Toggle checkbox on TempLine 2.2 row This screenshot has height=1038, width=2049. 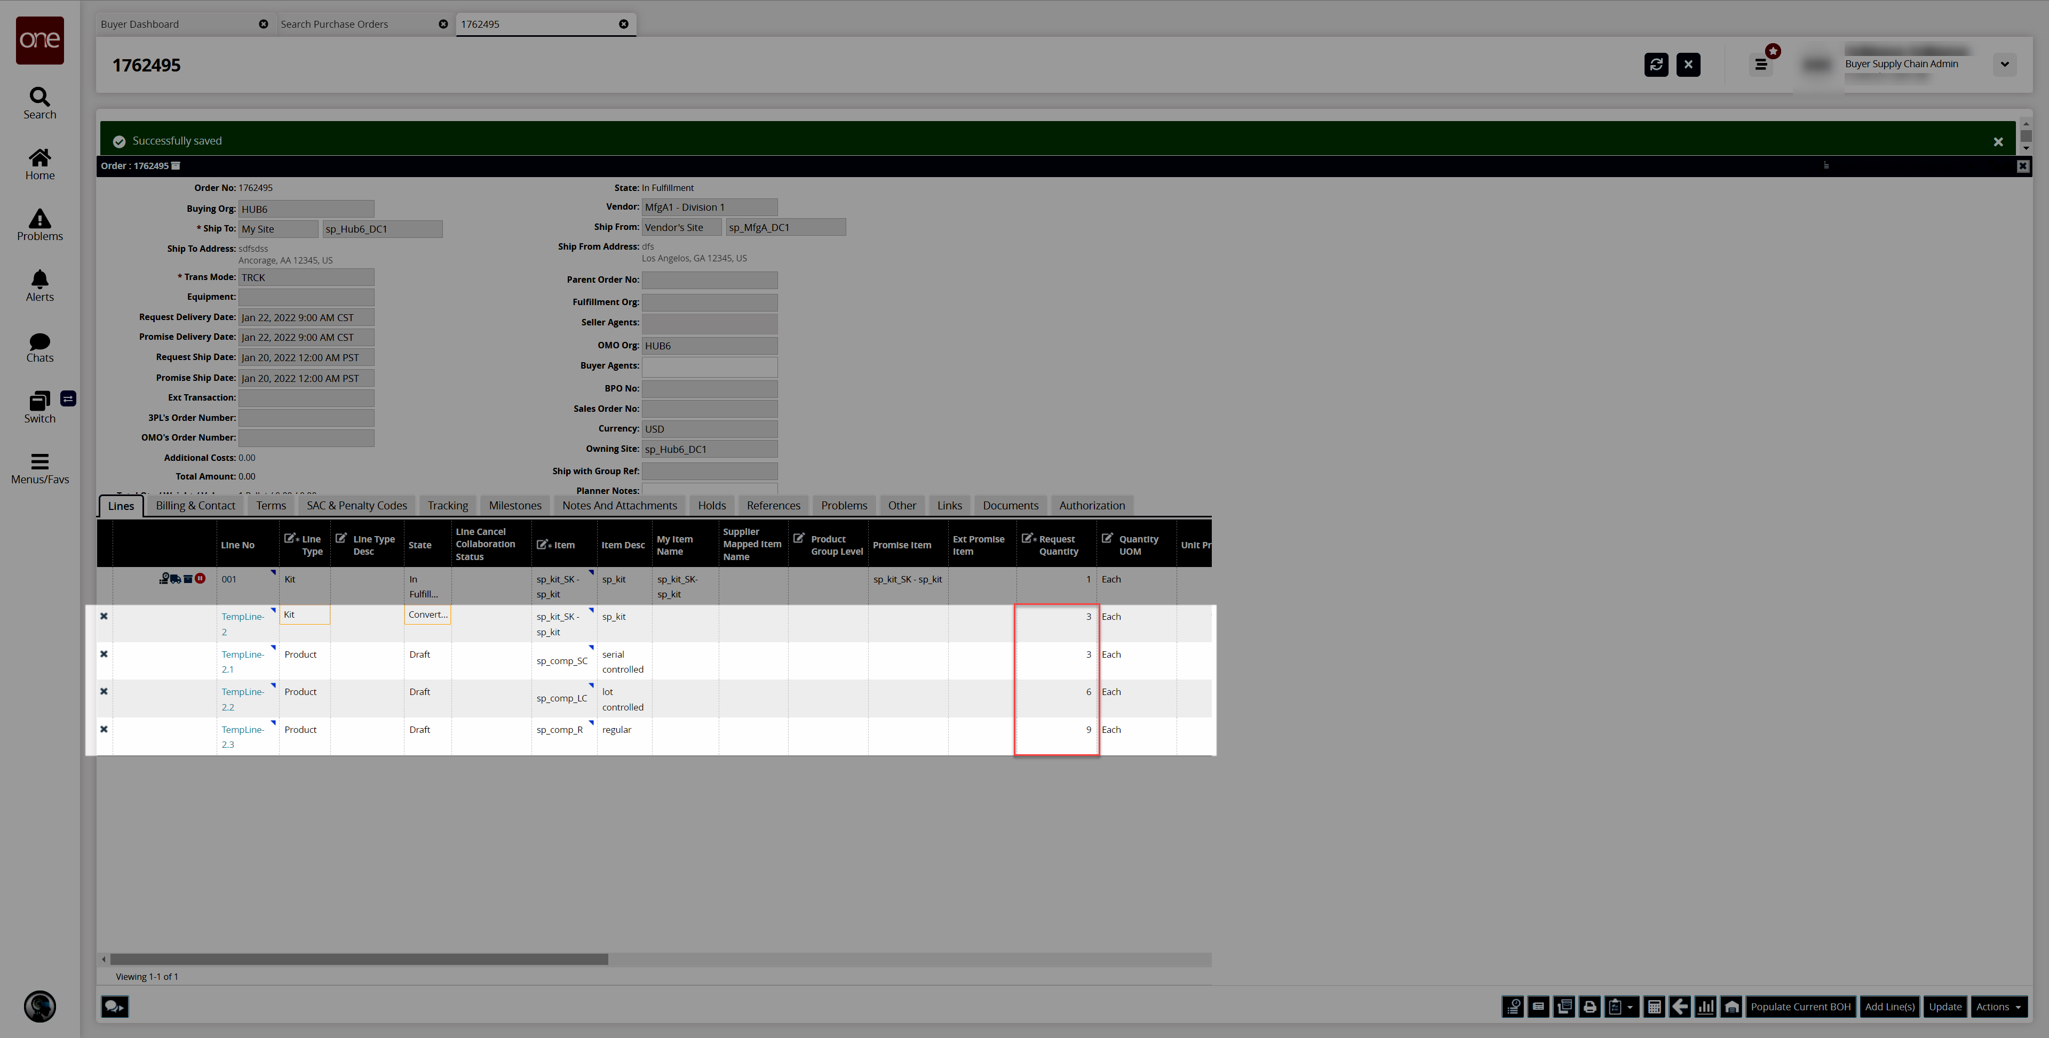(105, 691)
